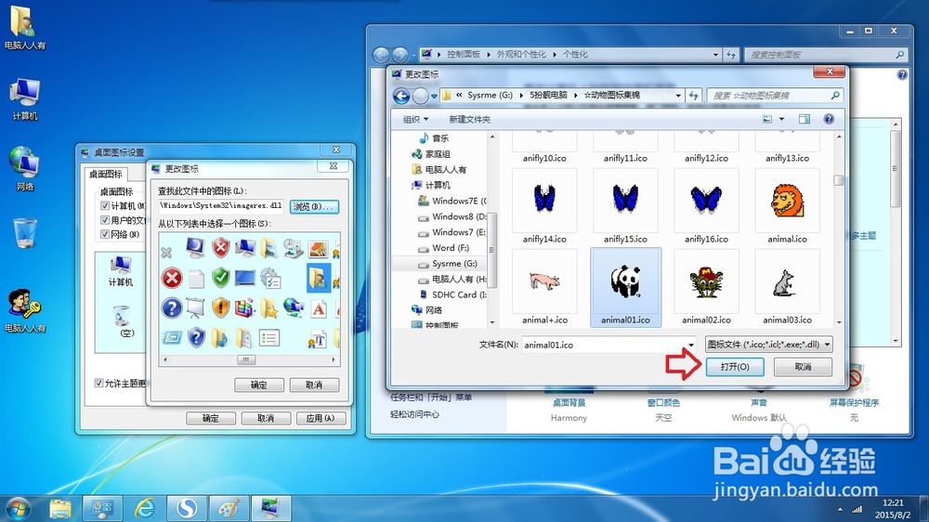Select the orange warning shield icon

pos(221,307)
